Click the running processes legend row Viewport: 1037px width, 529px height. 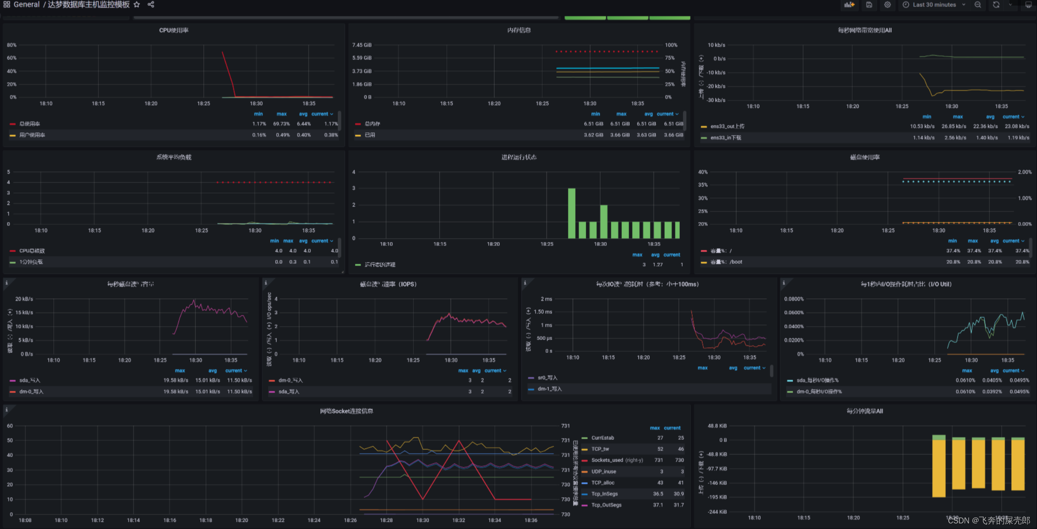pyautogui.click(x=519, y=264)
